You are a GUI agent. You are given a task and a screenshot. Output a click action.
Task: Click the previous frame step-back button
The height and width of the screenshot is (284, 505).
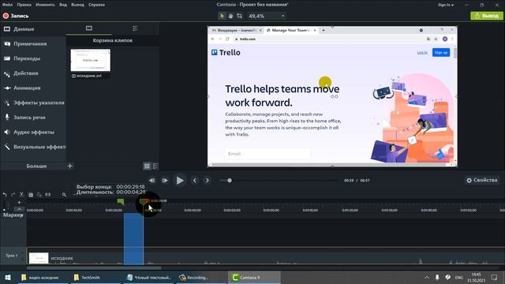coord(151,181)
